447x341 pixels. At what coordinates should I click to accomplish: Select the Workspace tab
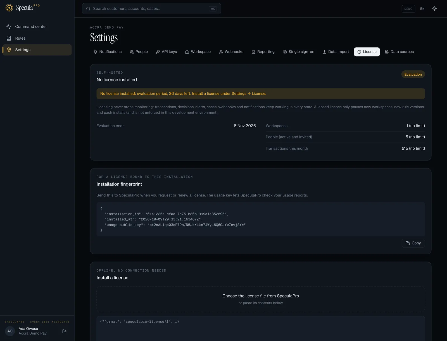(x=198, y=52)
